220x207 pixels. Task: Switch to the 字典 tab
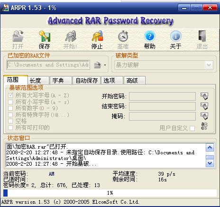tap(61, 80)
